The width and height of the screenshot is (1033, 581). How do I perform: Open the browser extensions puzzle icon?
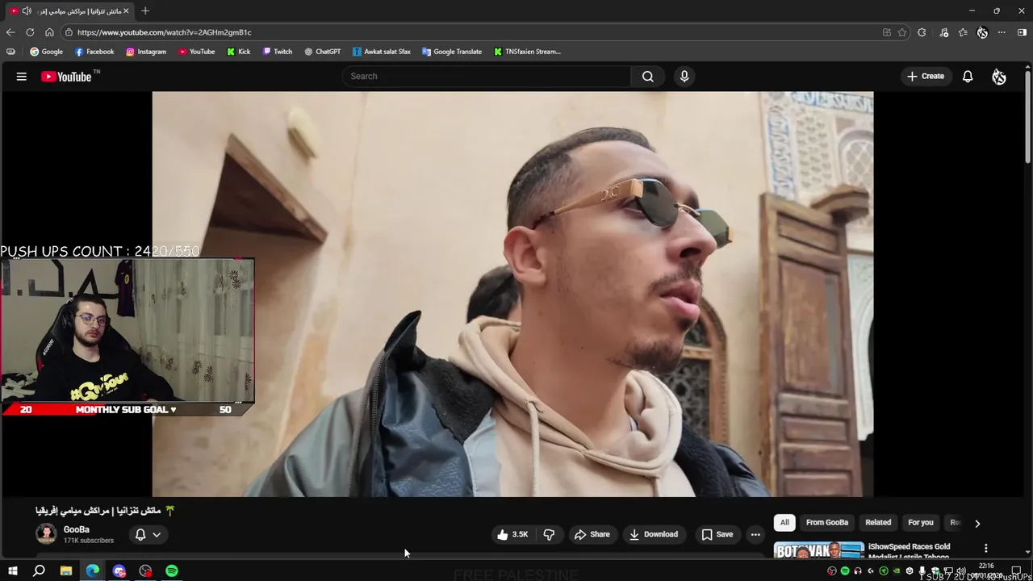click(922, 32)
